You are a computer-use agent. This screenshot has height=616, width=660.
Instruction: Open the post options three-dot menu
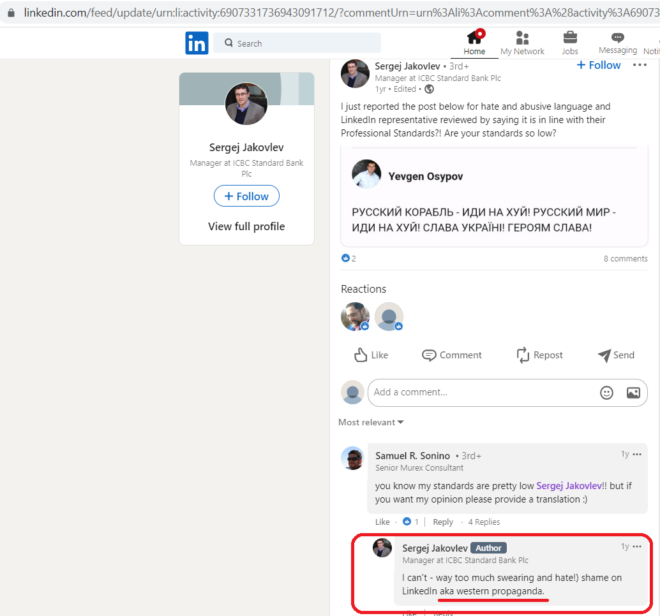[x=640, y=65]
